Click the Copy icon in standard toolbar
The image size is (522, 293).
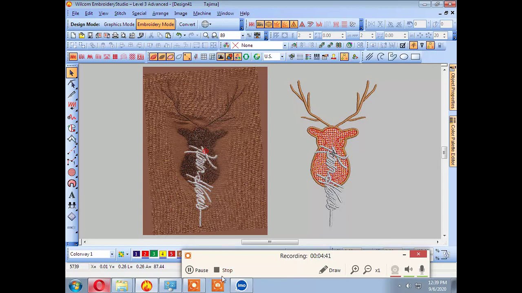(x=159, y=35)
